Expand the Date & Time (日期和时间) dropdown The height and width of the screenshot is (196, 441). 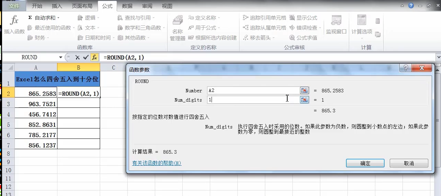[x=114, y=38]
